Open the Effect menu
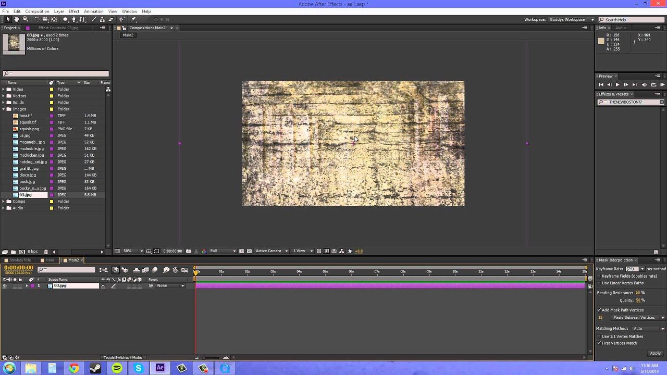This screenshot has height=375, width=667. point(74,11)
